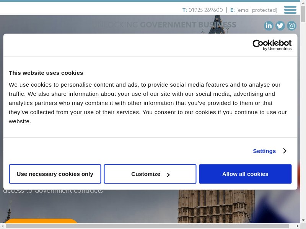Click the Unlocking Government Business heading
Viewport: 306px width, 229px height.
point(166,25)
